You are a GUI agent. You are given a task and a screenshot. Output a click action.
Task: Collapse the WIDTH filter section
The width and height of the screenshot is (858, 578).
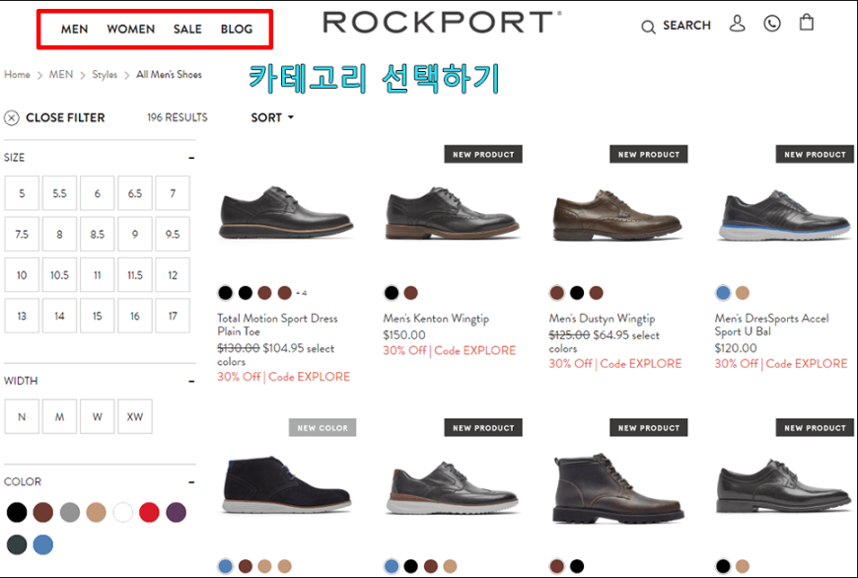click(191, 381)
